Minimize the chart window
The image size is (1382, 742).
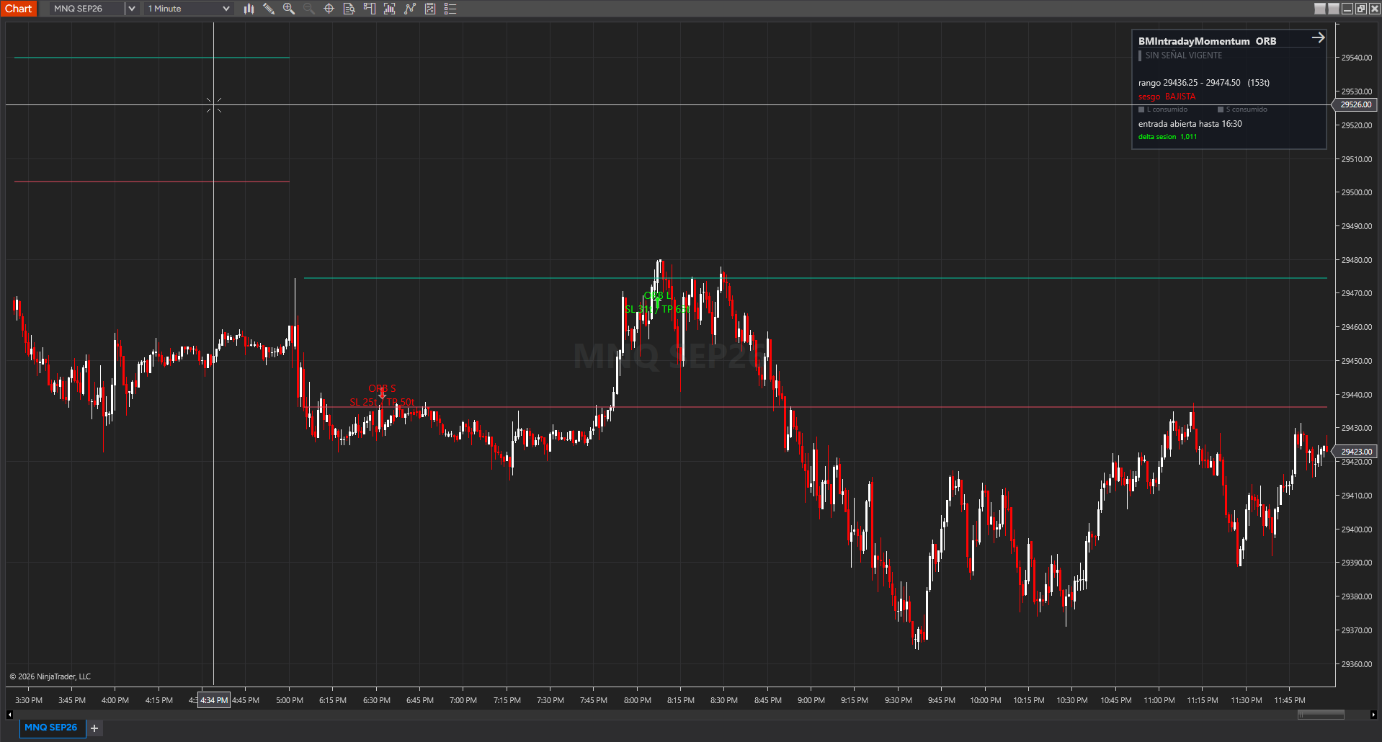tap(1347, 9)
